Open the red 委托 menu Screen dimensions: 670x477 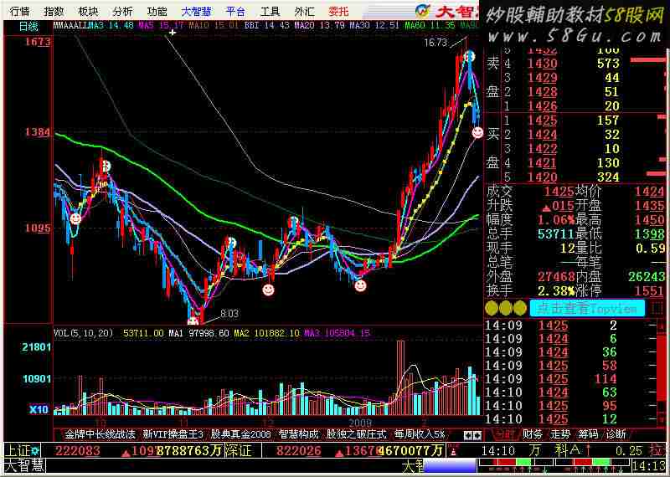(x=338, y=11)
